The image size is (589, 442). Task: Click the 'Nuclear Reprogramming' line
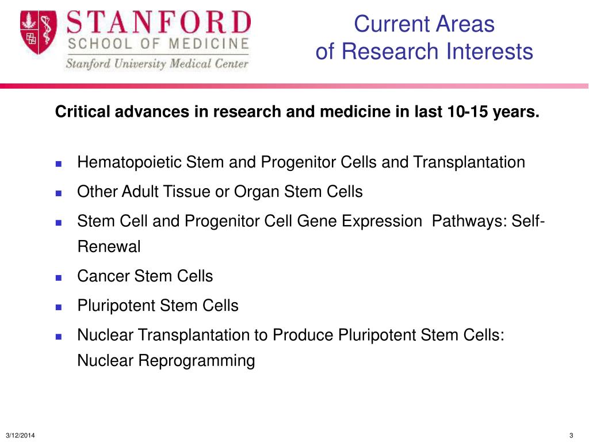point(166,360)
